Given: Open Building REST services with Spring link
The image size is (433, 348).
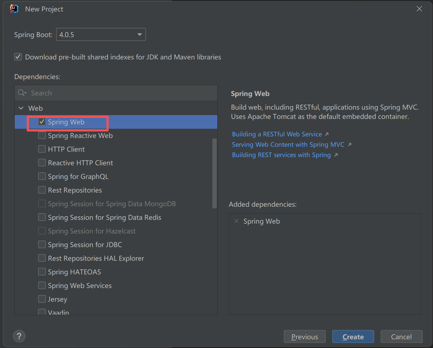Looking at the screenshot, I should tap(281, 155).
